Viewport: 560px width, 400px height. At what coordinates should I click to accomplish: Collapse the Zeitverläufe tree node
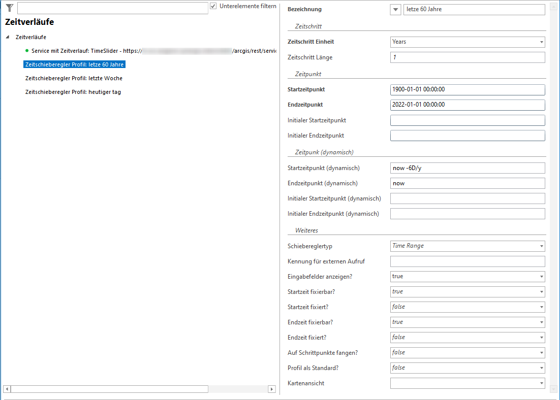pyautogui.click(x=8, y=37)
